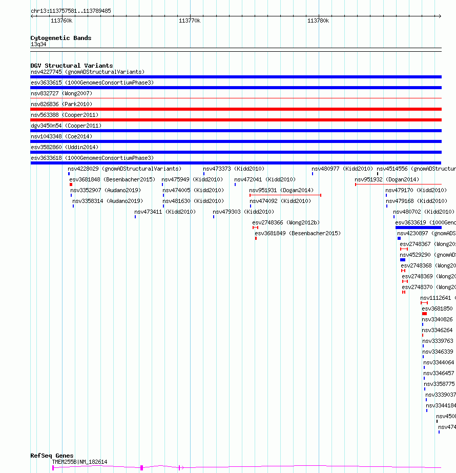This screenshot has height=473, width=456.
Task: Open nsv4230897 gnomAD label
Action: pos(426,234)
